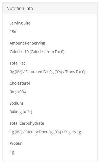
Task: Select the Sodium heading
Action: click(16, 103)
